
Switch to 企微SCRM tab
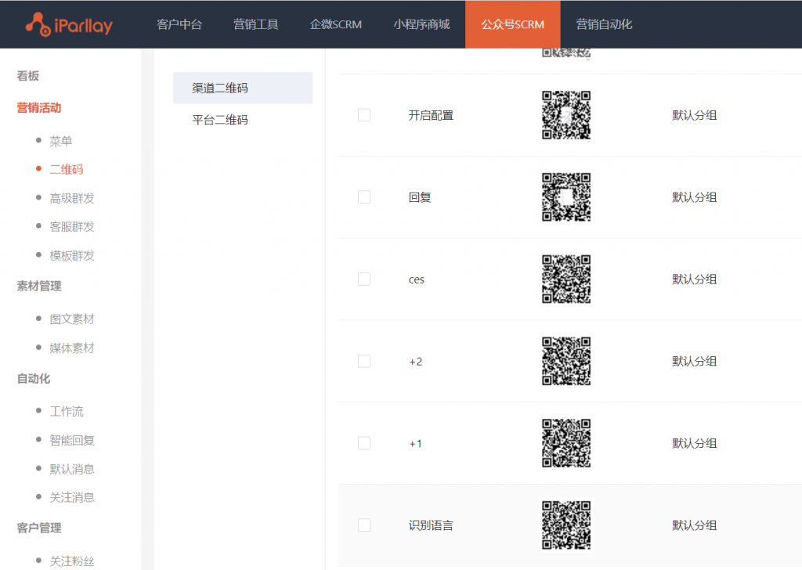(335, 24)
